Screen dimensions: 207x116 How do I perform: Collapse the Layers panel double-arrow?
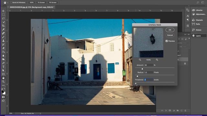point(185,34)
